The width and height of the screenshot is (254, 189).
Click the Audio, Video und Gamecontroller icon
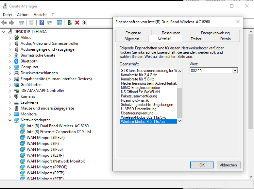click(16, 43)
